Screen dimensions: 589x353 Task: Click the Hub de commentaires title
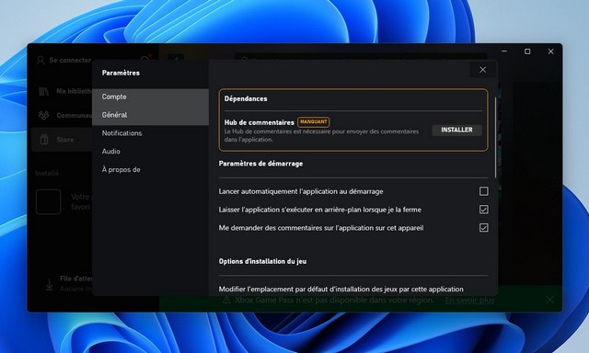pyautogui.click(x=260, y=122)
